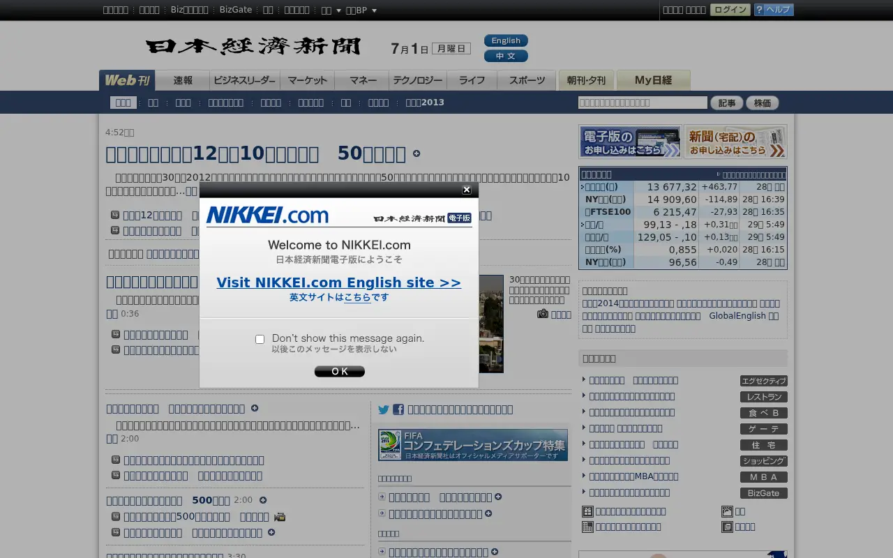Image resolution: width=893 pixels, height=558 pixels.
Task: Open the Twitter icon link
Action: [x=383, y=409]
